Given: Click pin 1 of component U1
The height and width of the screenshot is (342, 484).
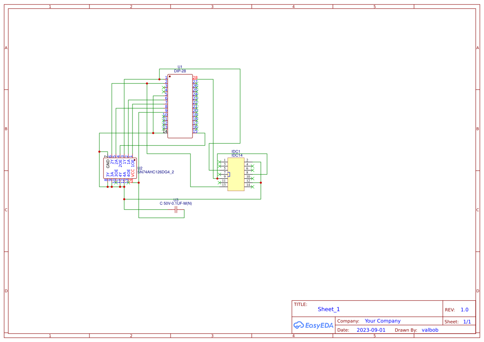Looking at the screenshot, I should point(166,77).
